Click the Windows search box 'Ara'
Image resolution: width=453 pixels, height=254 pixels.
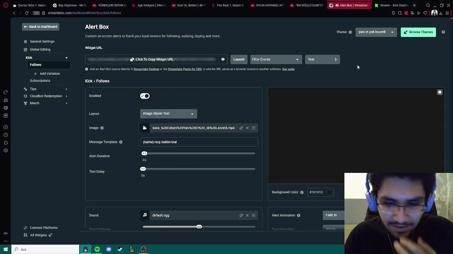[x=45, y=249]
